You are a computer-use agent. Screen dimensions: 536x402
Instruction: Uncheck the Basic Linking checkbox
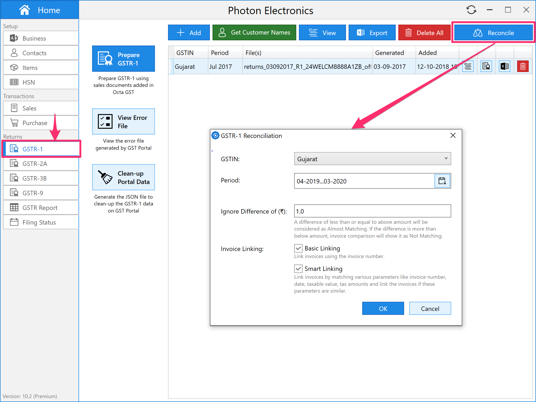click(x=298, y=248)
